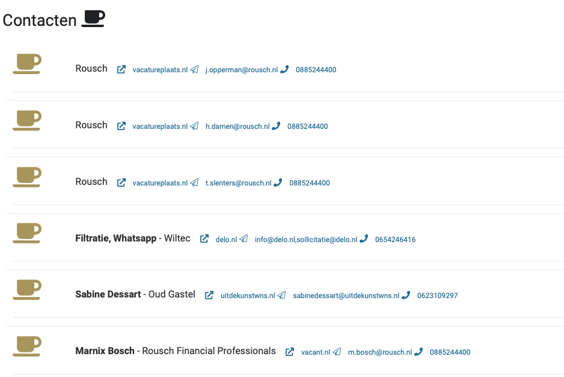Click external link icon before delo.nl
Viewport: 564px width, 377px height.
point(204,238)
